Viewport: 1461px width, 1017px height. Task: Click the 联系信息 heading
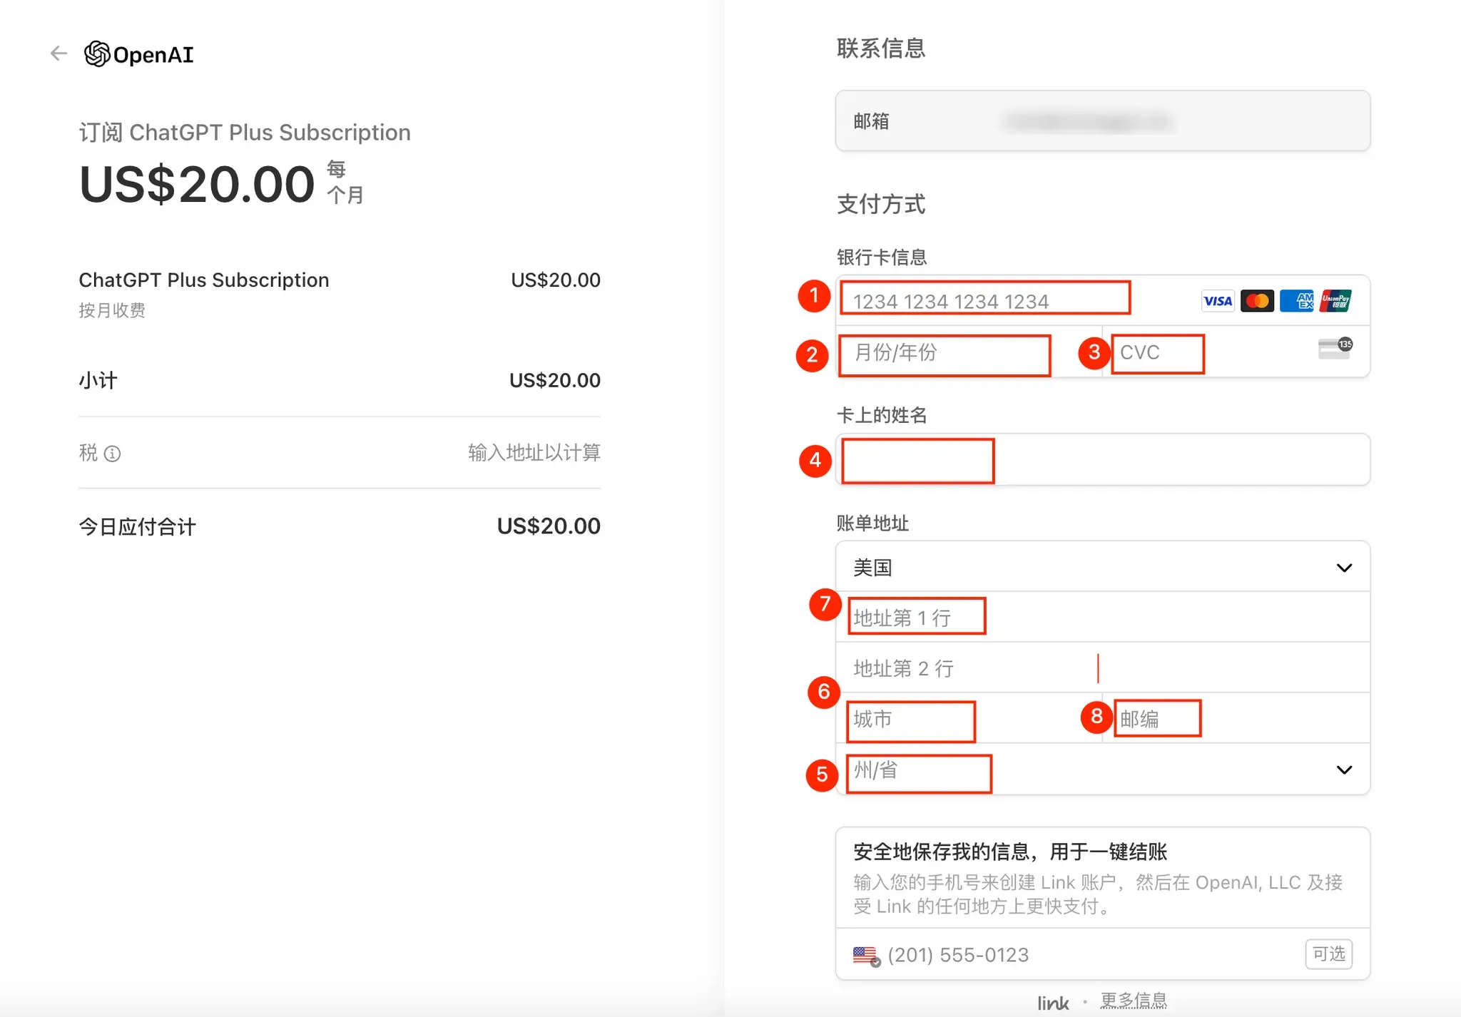(881, 48)
